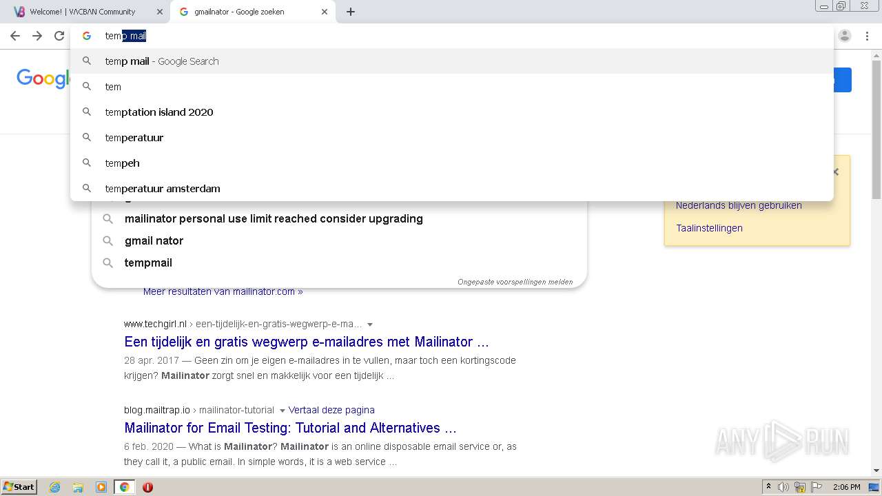Click the Google icon in the address bar
This screenshot has height=496, width=882.
(x=87, y=36)
